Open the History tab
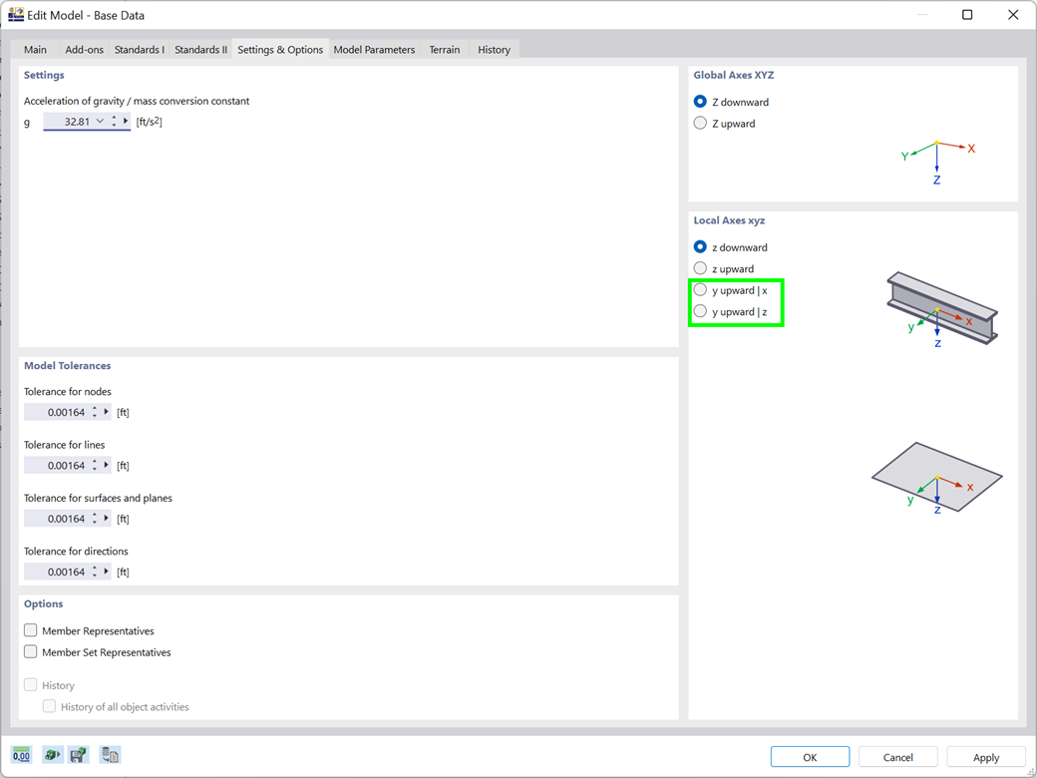Image resolution: width=1037 pixels, height=778 pixels. click(494, 50)
